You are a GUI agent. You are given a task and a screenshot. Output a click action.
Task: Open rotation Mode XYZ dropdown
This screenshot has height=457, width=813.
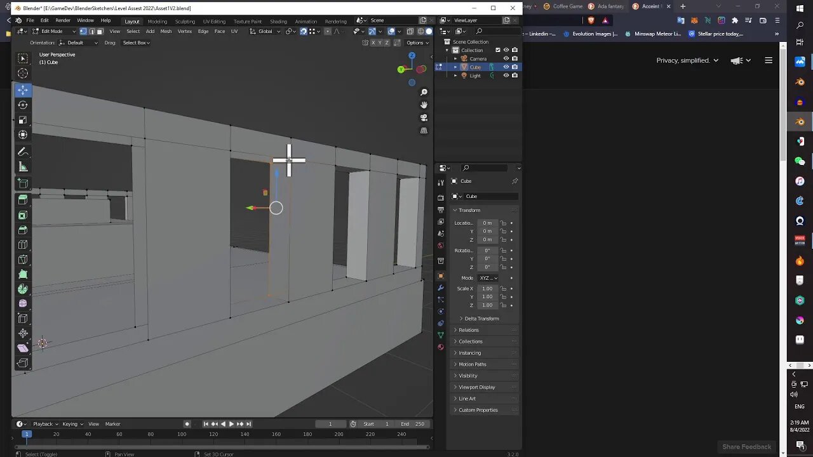pyautogui.click(x=488, y=278)
